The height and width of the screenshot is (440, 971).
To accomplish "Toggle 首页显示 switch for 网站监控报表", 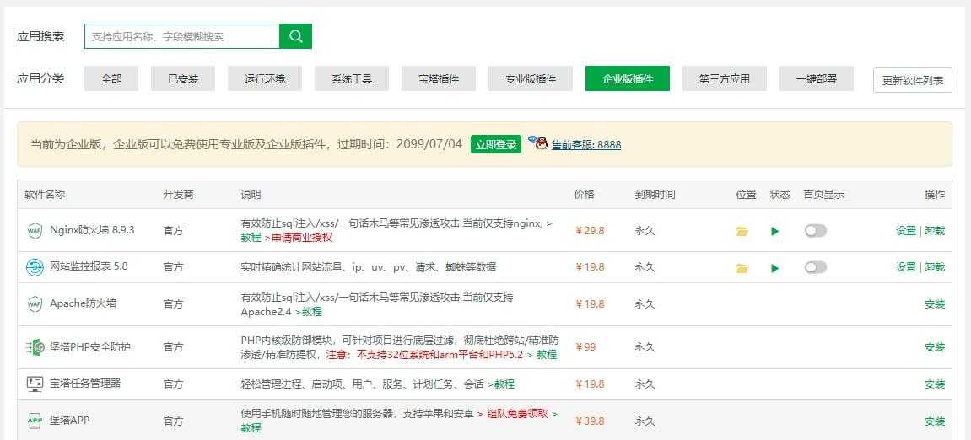I will click(815, 267).
